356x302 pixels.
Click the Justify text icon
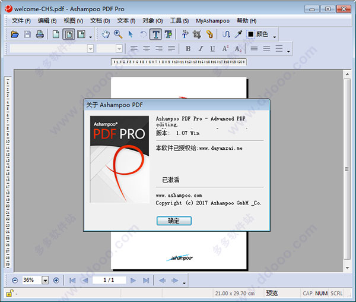tap(171, 49)
